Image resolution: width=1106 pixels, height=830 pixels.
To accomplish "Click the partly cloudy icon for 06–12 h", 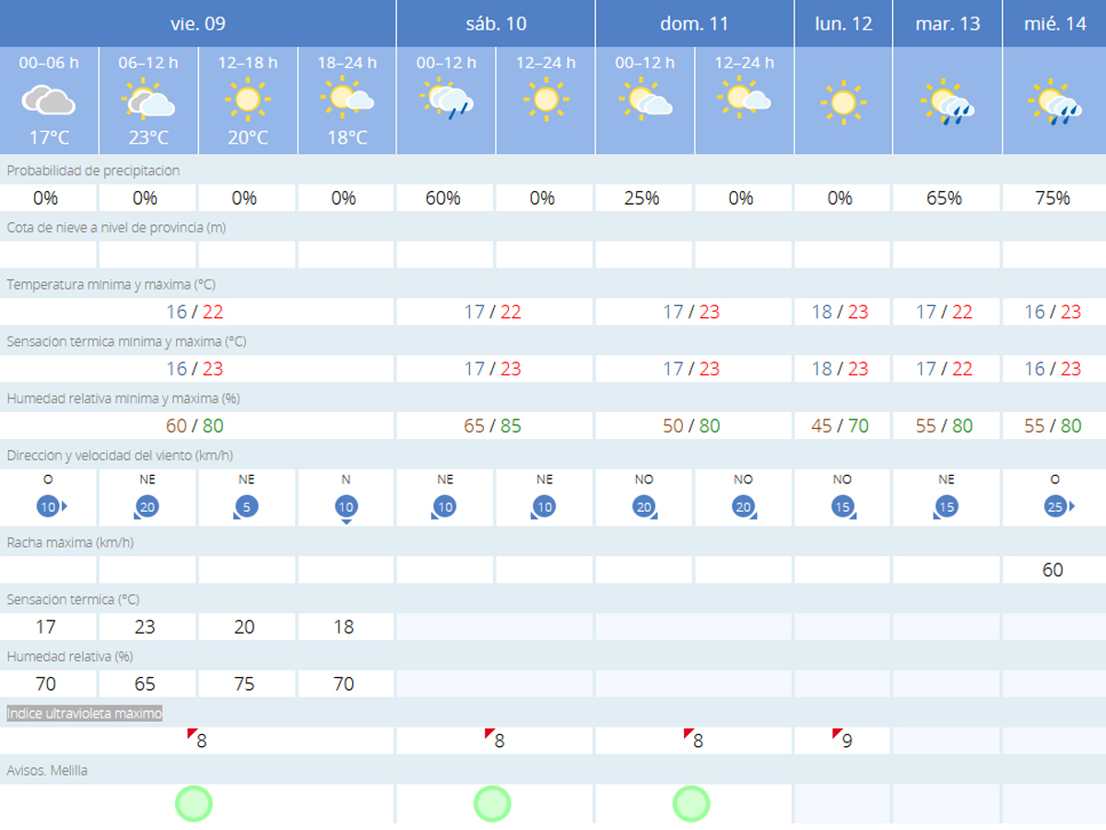I will (x=147, y=101).
